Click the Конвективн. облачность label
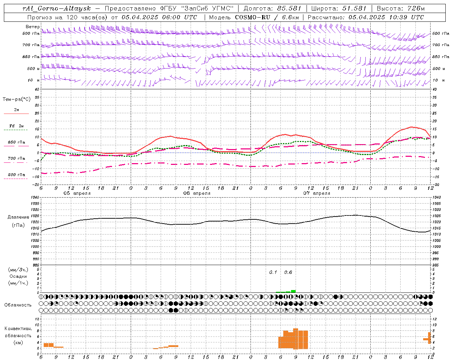 [18, 332]
